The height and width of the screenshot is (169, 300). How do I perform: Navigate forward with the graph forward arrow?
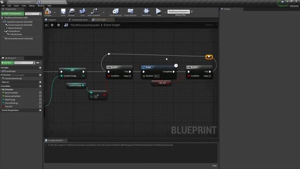[x=59, y=25]
